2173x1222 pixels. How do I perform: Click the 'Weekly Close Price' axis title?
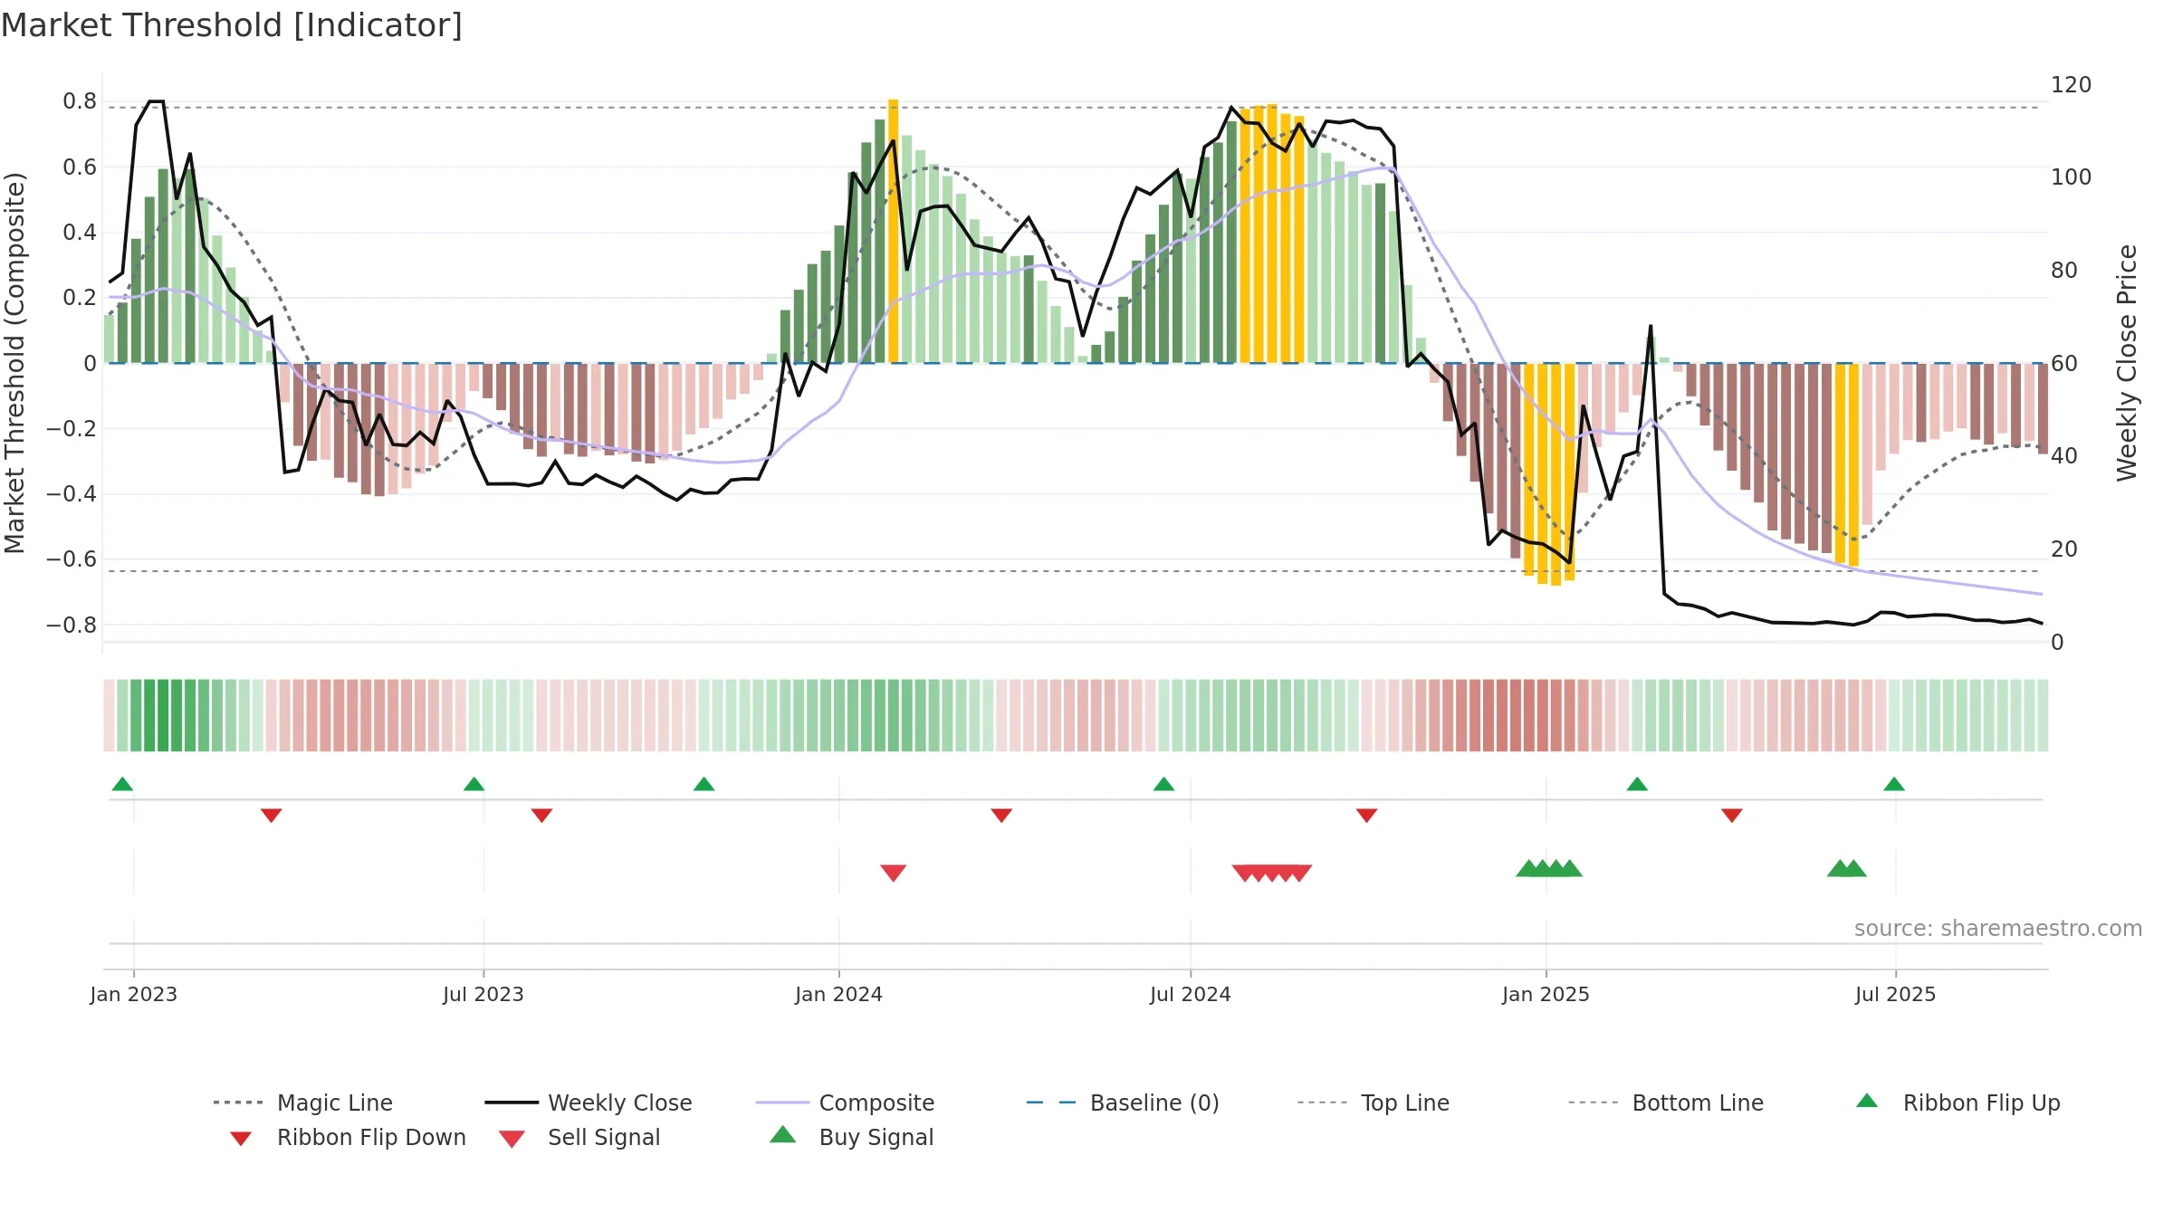[x=2127, y=363]
